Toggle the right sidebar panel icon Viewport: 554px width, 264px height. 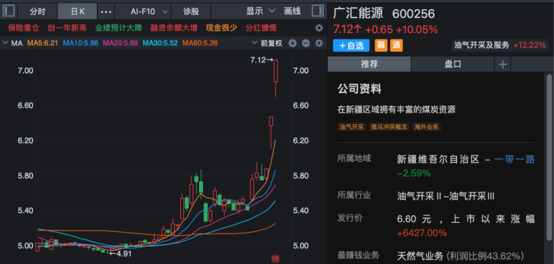pyautogui.click(x=317, y=11)
